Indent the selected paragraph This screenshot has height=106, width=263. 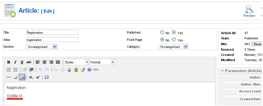tap(31, 70)
